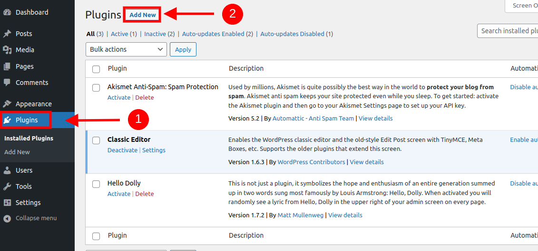Screen dimensions: 538x251
Task: Click the Apply button next to Bulk actions
Action: pyautogui.click(x=183, y=49)
